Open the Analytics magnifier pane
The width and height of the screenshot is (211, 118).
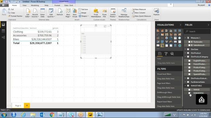click(172, 54)
